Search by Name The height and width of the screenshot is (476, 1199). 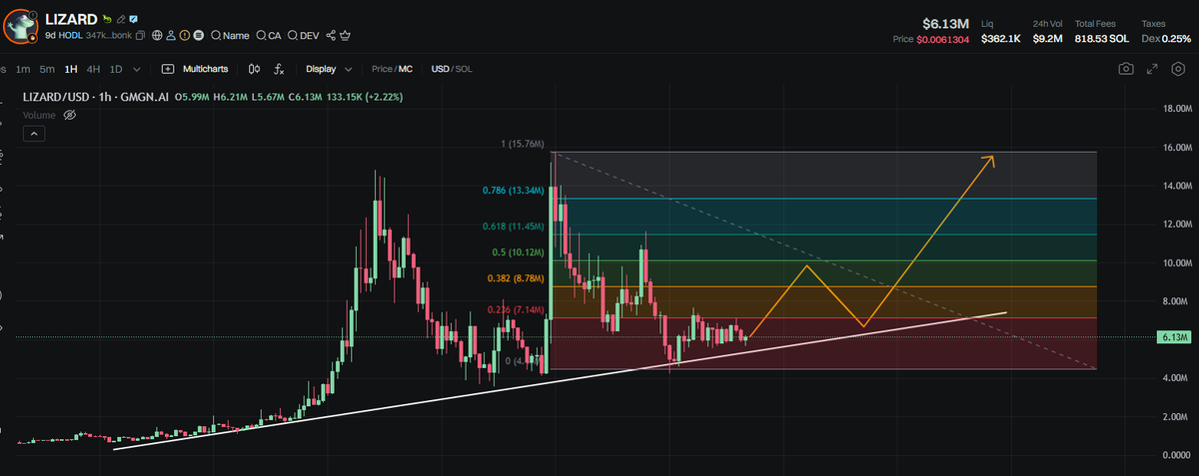tap(230, 35)
